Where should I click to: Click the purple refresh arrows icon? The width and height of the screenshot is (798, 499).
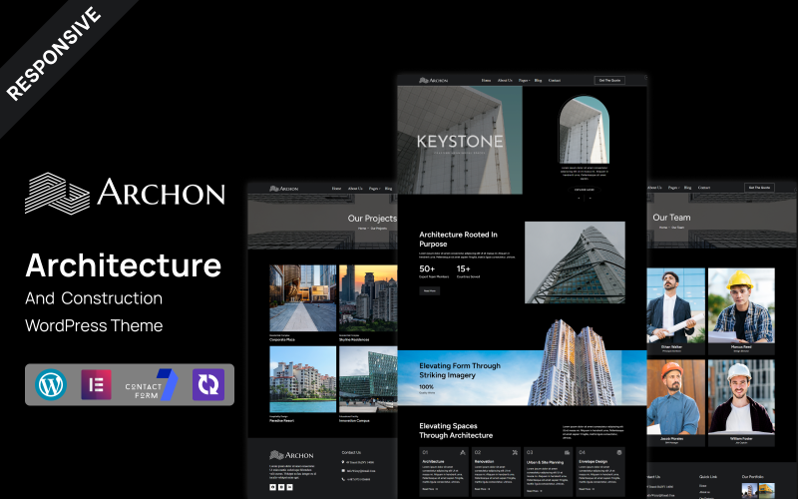(208, 384)
